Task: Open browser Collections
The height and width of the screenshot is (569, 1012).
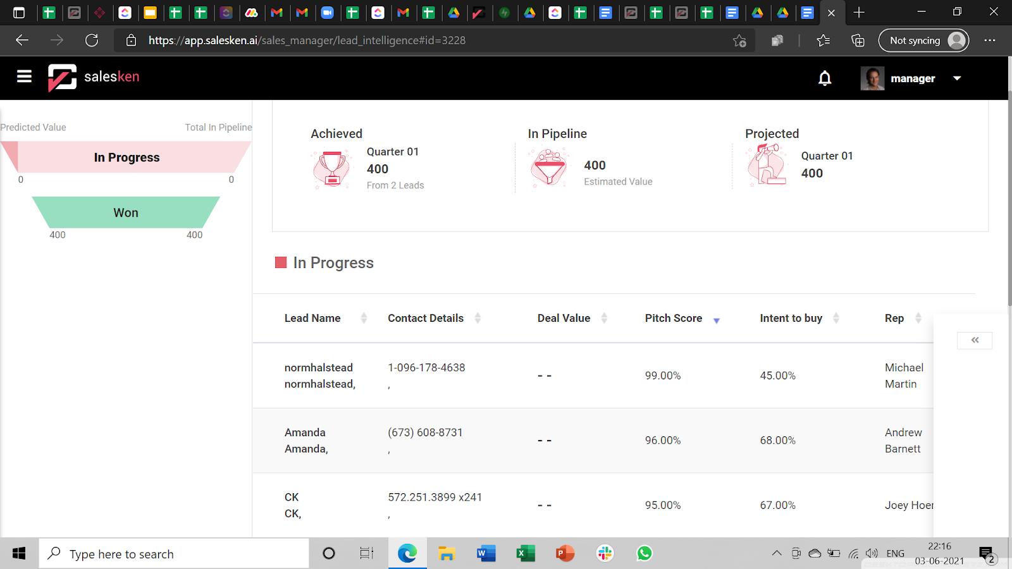Action: click(x=858, y=40)
